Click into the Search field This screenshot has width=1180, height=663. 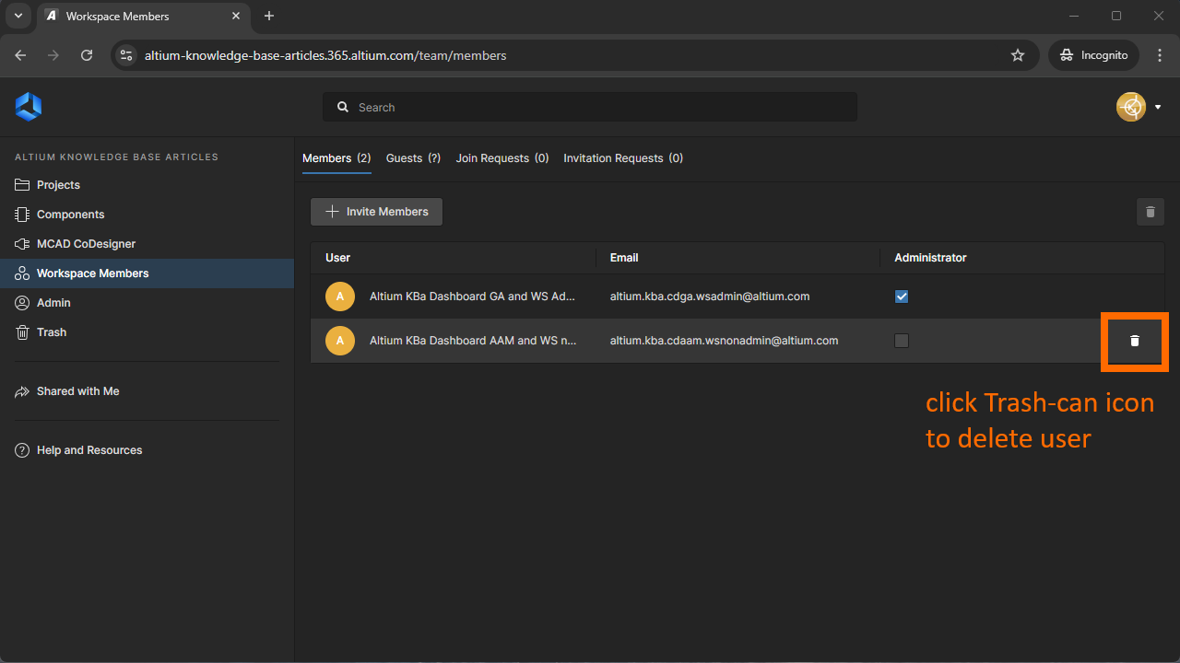coord(590,107)
